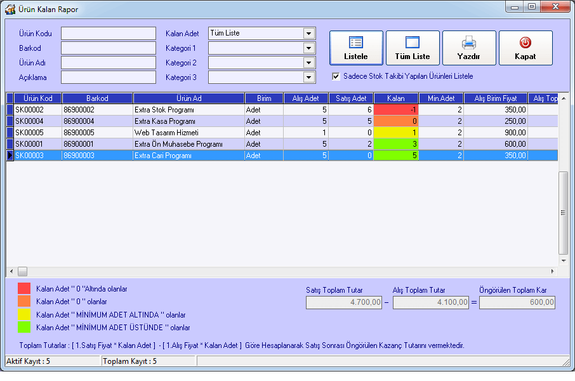Click the orange legend swatch
575x381 pixels.
24,301
